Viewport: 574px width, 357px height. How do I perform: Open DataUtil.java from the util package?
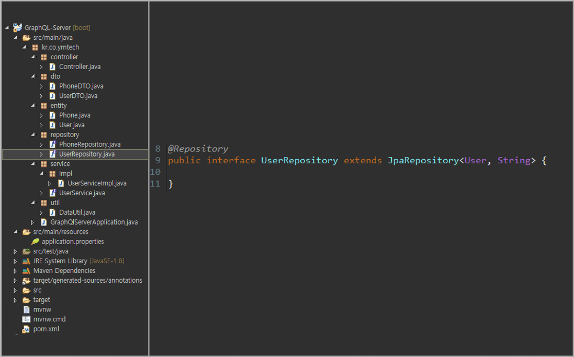coord(77,213)
